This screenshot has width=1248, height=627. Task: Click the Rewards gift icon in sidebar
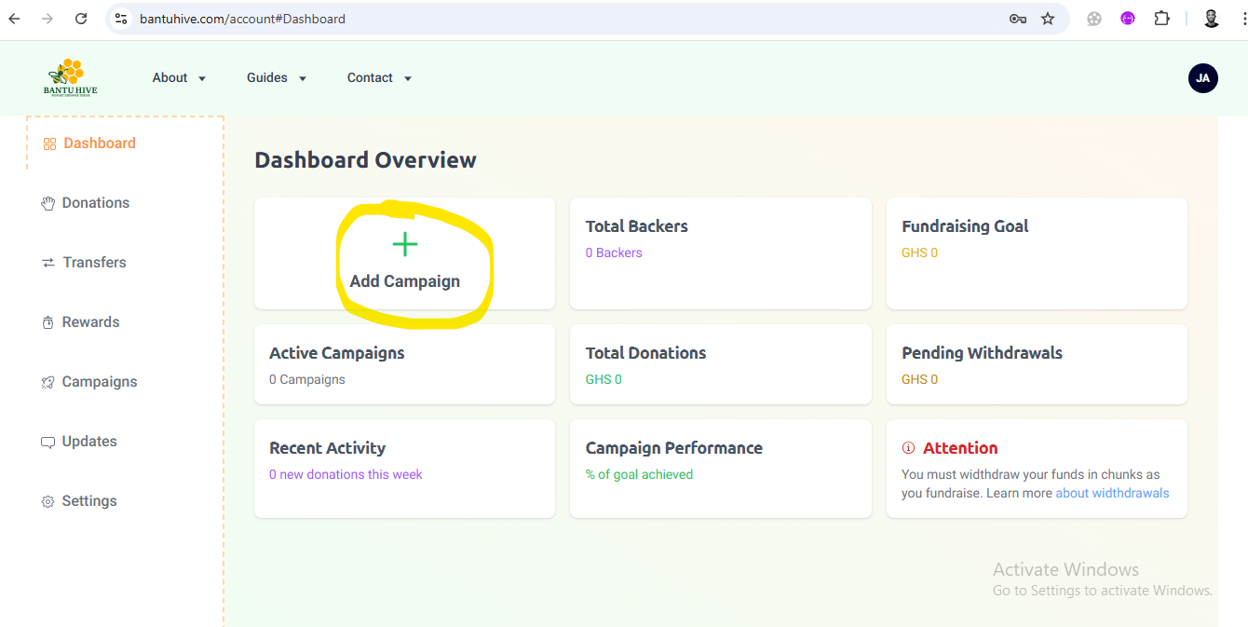point(48,322)
